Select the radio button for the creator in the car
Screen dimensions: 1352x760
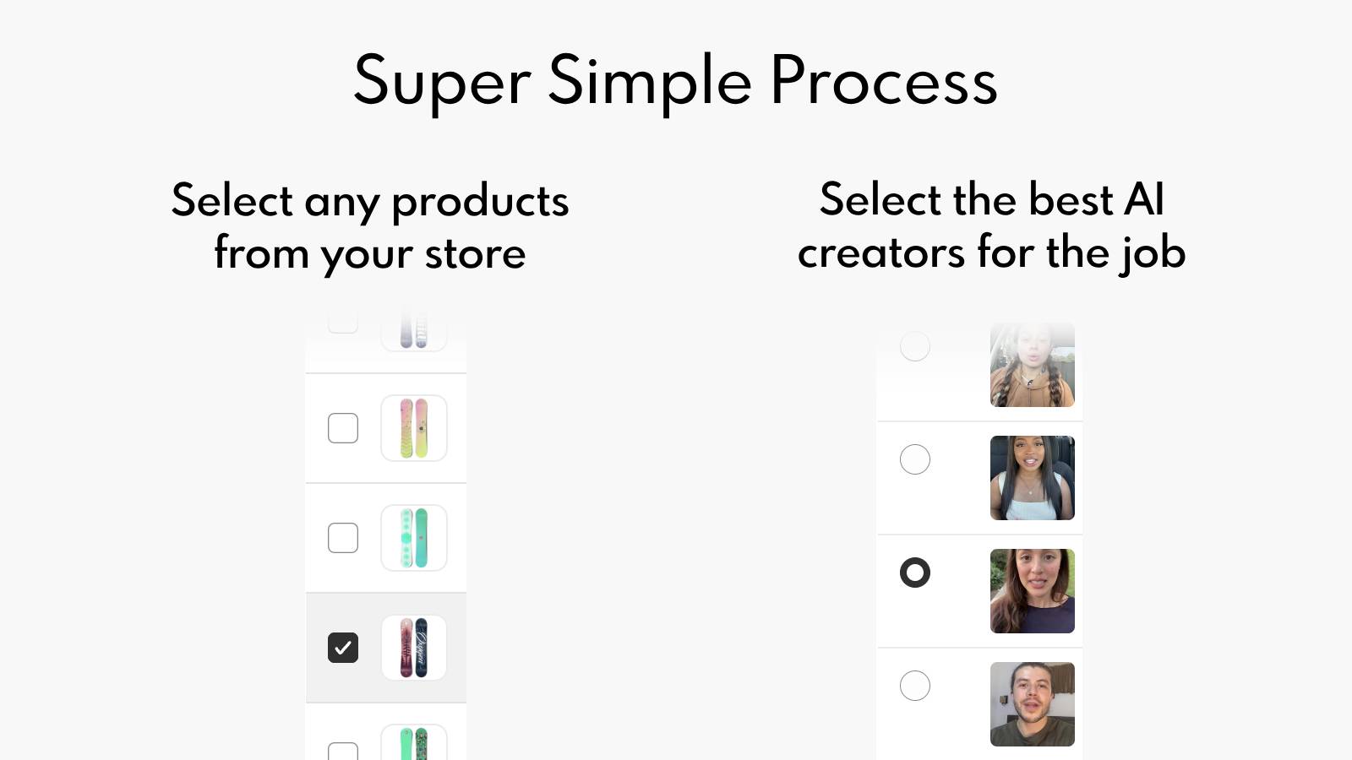point(915,459)
